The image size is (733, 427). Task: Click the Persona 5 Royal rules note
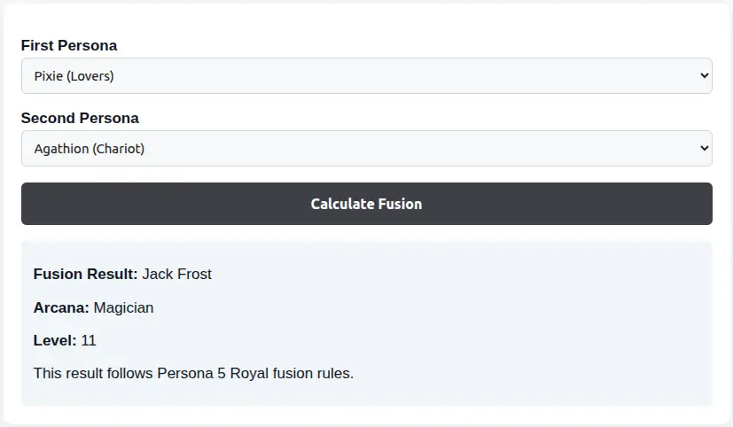click(193, 373)
